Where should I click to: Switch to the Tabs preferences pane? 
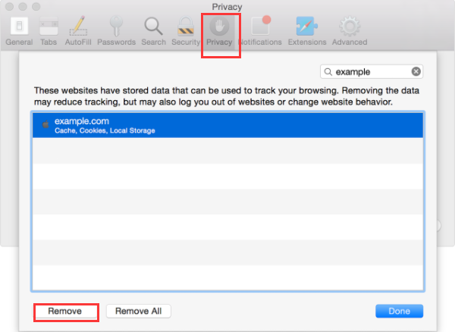click(x=48, y=30)
